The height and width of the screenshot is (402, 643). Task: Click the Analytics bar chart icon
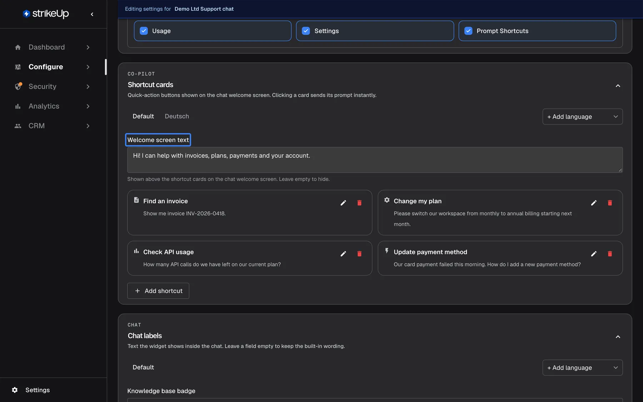coord(18,106)
